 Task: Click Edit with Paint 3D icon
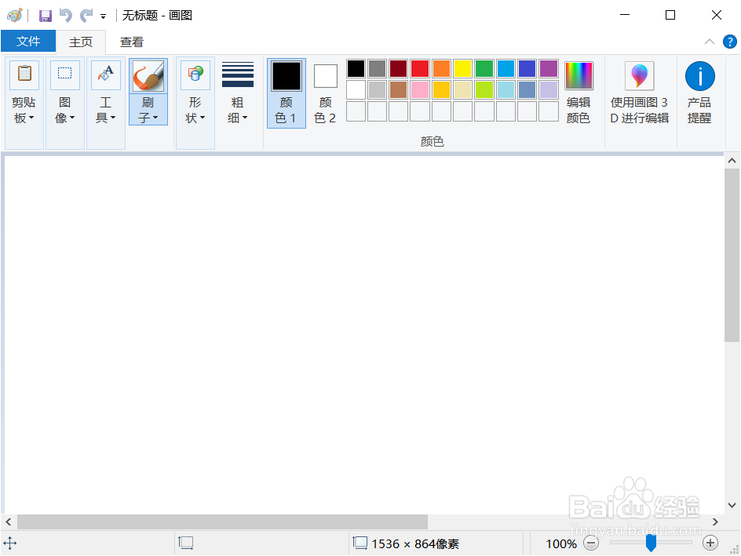(639, 75)
